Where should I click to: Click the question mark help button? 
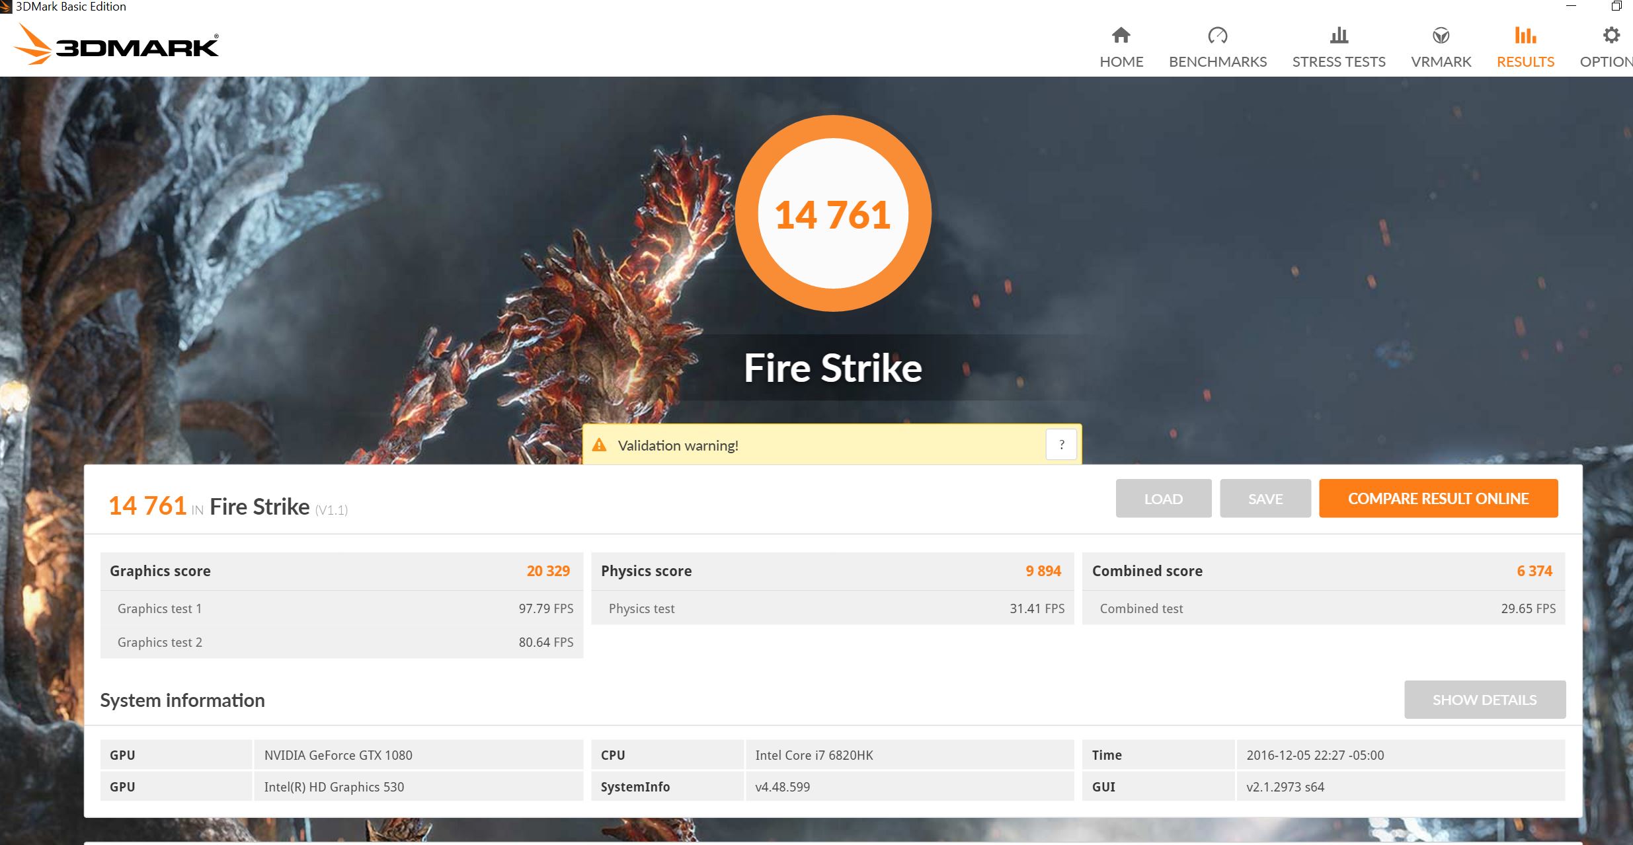(1062, 445)
